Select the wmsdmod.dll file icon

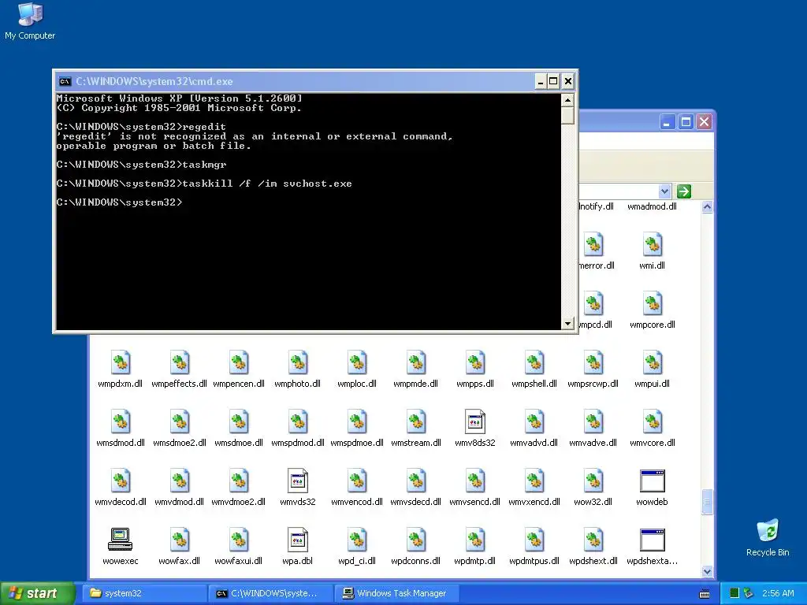point(121,421)
